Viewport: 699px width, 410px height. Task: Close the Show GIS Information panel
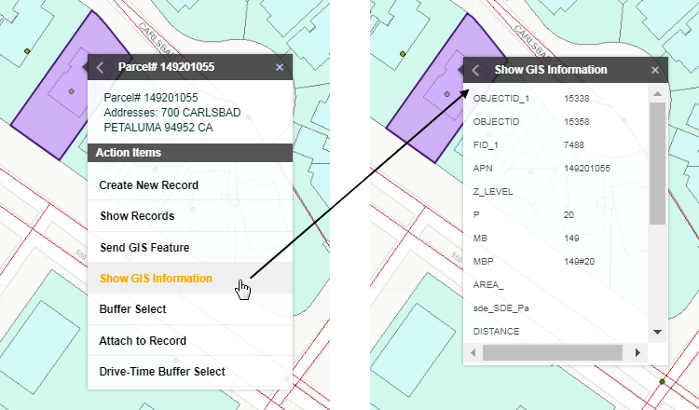point(655,70)
